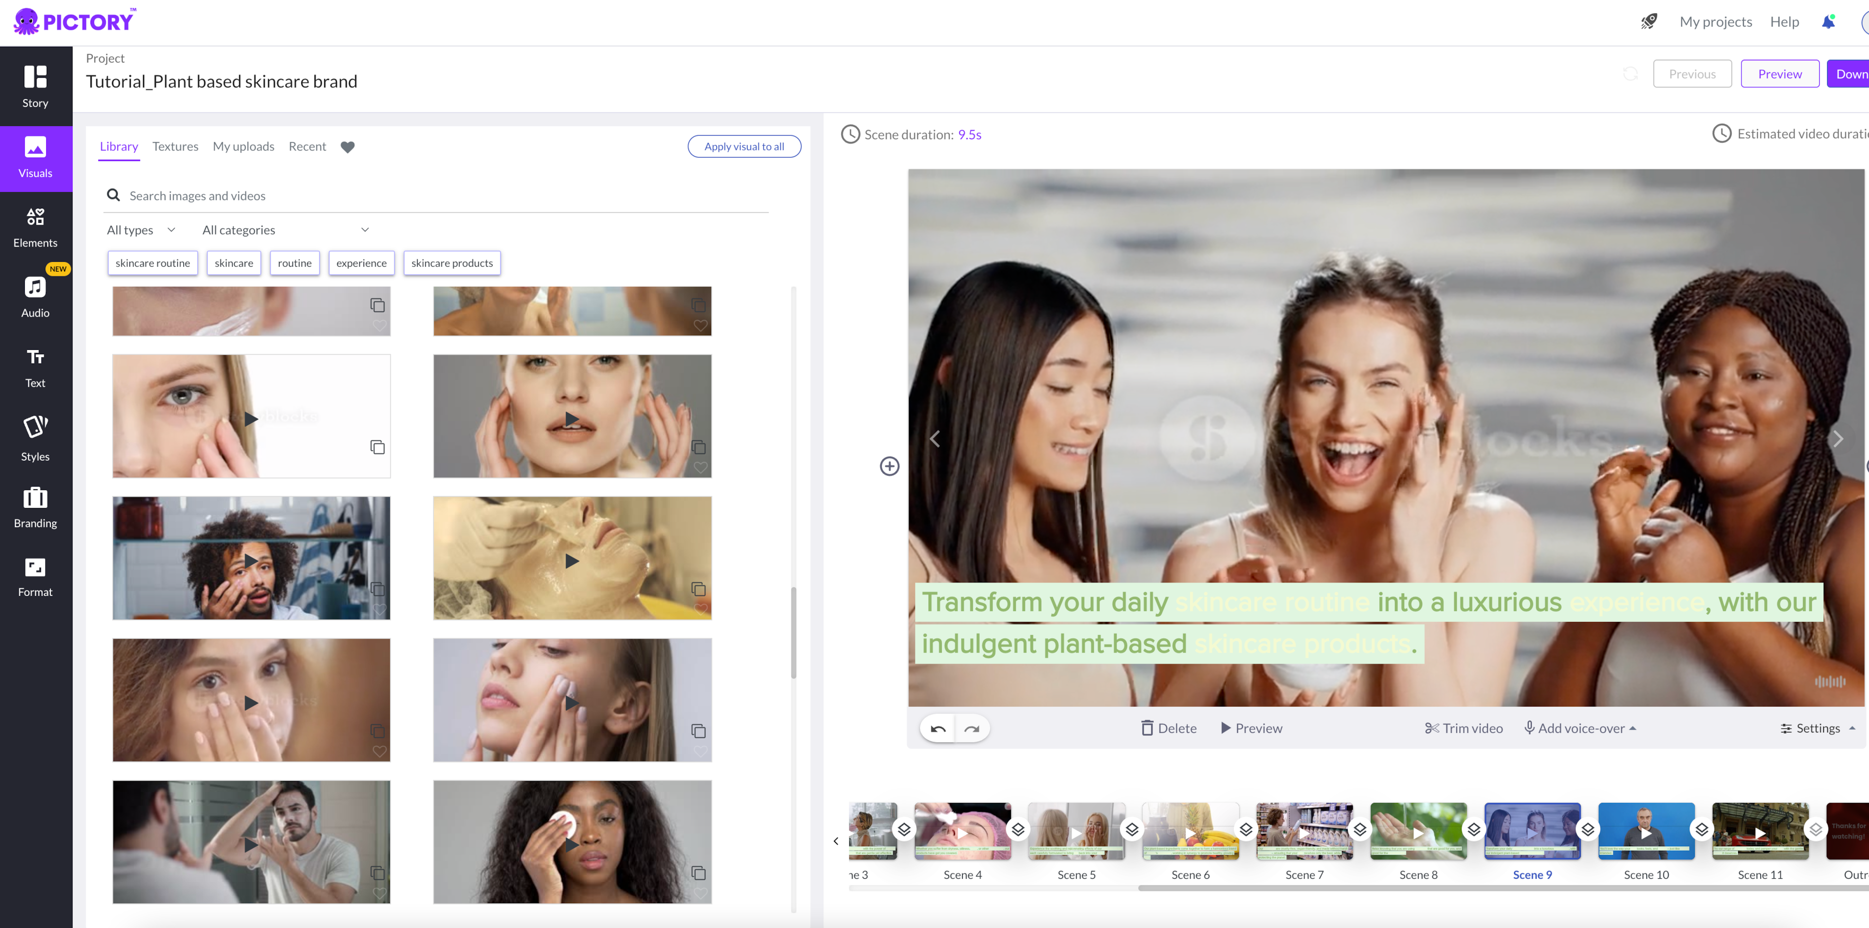Select the routine keyword tag
This screenshot has width=1869, height=928.
coord(294,263)
